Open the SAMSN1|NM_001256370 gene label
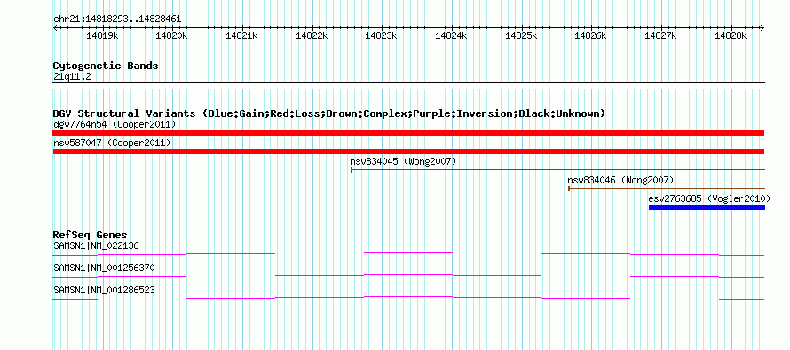The image size is (790, 350). point(104,268)
